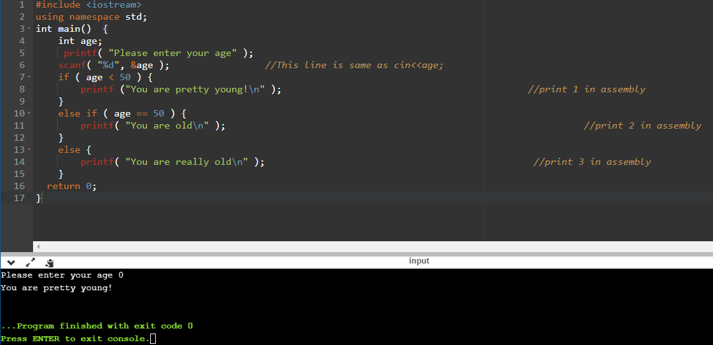The height and width of the screenshot is (345, 713).
Task: Select the input tab label of console
Action: tap(419, 261)
